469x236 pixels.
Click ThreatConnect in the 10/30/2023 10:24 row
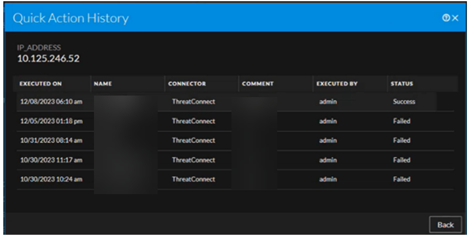pos(193,179)
